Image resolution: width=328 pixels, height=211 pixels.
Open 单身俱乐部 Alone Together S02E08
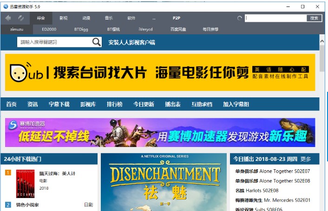273,181
